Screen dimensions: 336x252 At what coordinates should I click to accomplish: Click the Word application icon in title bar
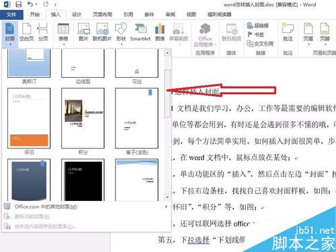[7, 4]
